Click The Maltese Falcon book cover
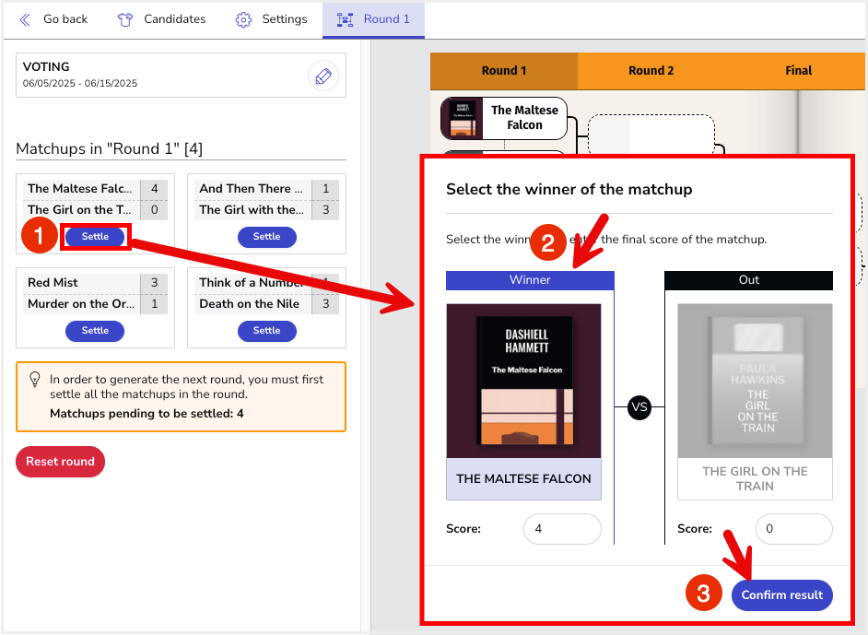The height and width of the screenshot is (635, 868). point(523,381)
